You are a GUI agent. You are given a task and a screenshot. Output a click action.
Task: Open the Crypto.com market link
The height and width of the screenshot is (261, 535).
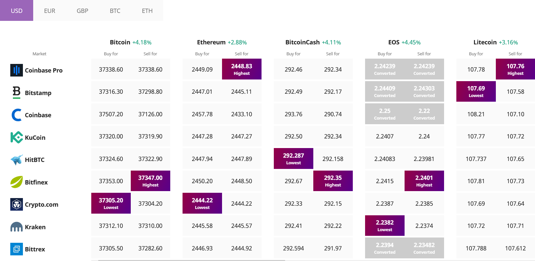tap(41, 204)
